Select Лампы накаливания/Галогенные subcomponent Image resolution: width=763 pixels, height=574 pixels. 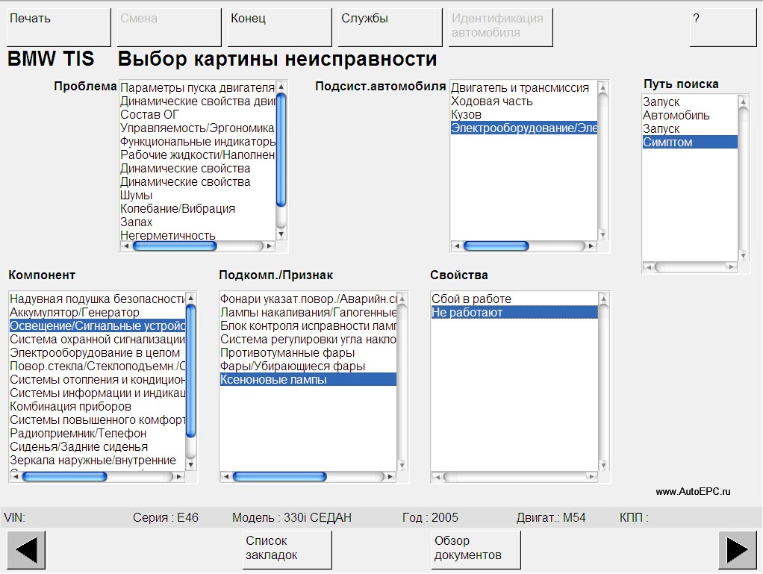tap(308, 313)
